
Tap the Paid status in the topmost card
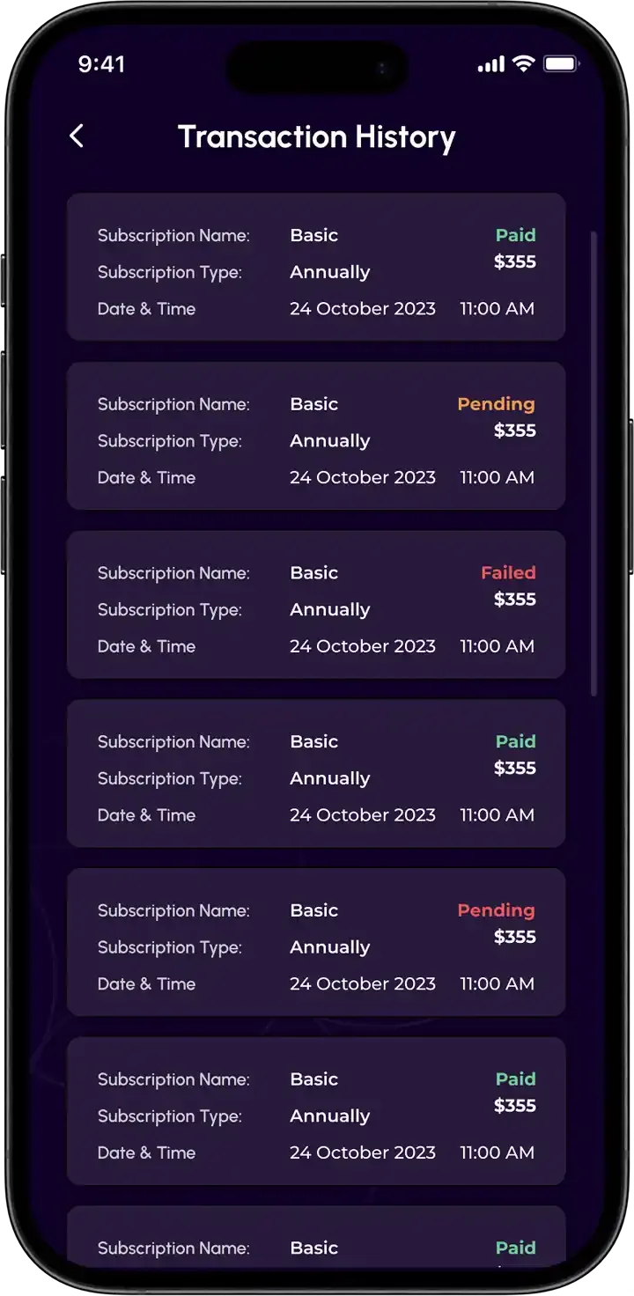click(515, 235)
